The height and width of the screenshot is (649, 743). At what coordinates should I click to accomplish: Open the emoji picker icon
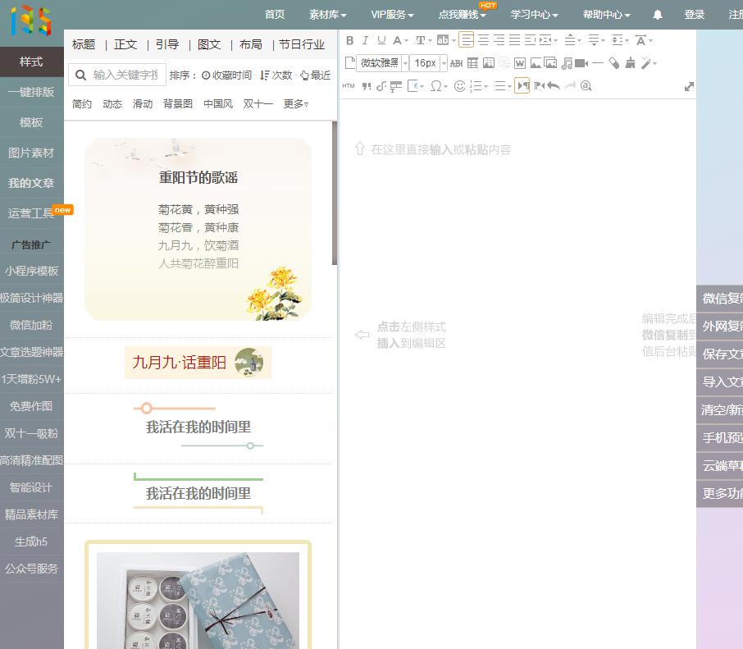[x=458, y=85]
